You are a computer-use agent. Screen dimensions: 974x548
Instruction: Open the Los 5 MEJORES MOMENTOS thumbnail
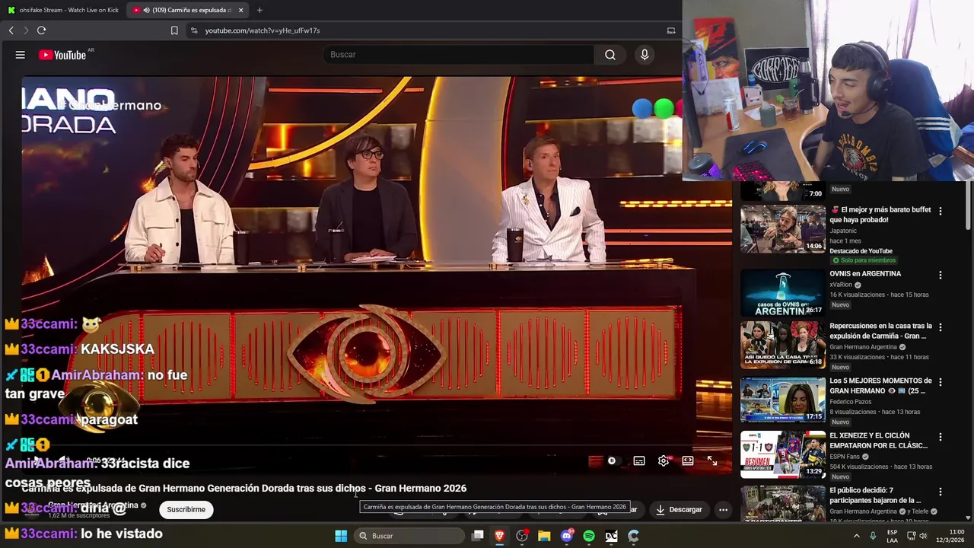[x=783, y=400]
